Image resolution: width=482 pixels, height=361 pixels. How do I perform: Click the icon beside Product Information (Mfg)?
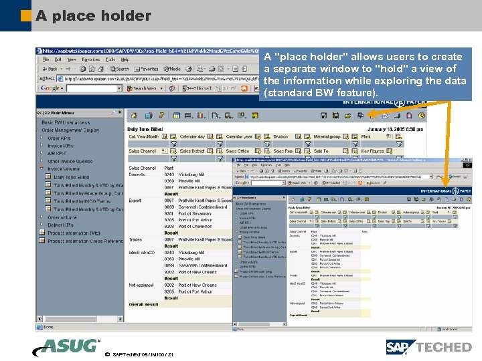click(42, 233)
